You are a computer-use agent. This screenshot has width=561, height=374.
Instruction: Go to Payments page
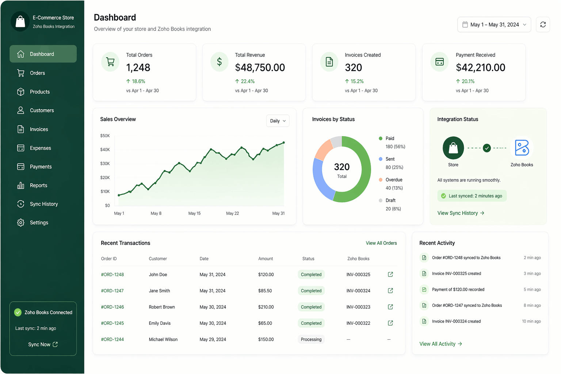click(43, 167)
